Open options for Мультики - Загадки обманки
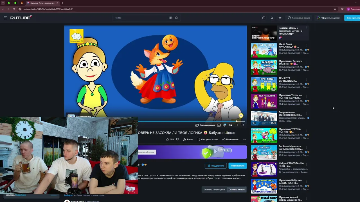 [307, 62]
